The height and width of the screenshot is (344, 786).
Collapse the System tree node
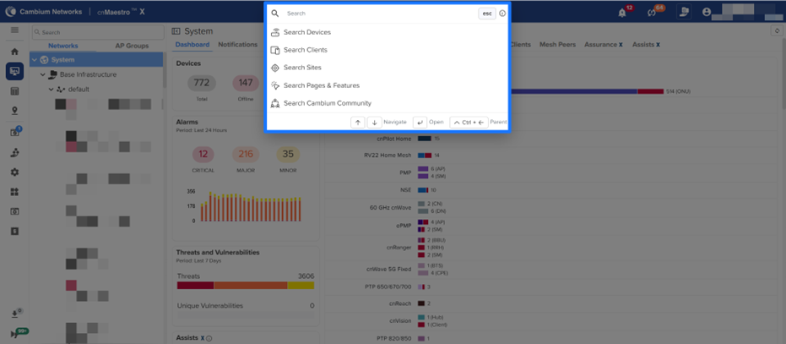tap(35, 60)
